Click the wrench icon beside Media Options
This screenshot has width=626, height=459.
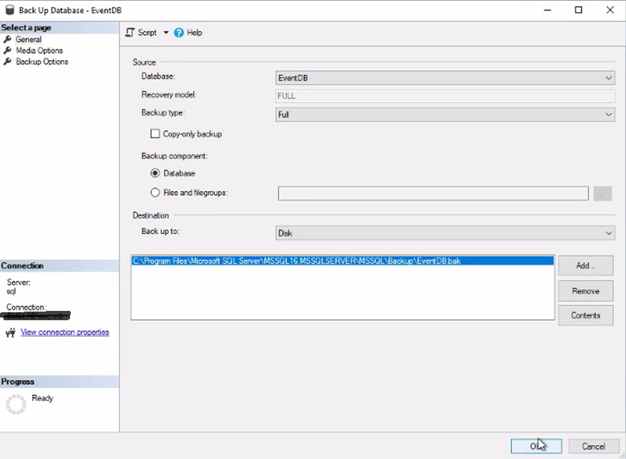pos(8,51)
